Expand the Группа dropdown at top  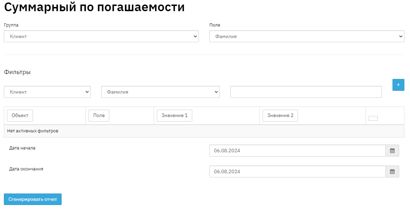point(101,36)
